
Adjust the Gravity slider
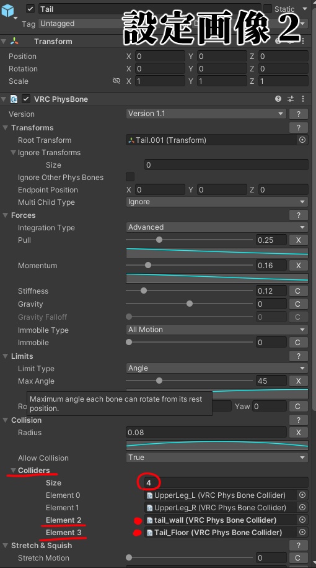tap(189, 304)
